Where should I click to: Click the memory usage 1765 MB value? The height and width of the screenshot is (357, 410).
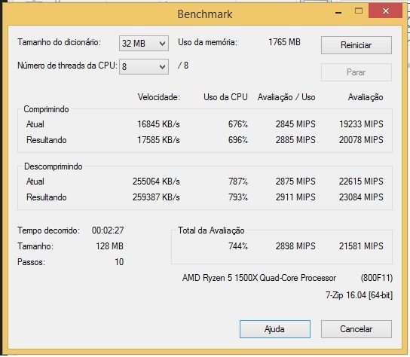pyautogui.click(x=284, y=42)
